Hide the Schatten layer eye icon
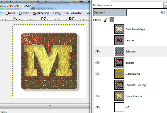Viewport: 167px width, 113px height. pos(97,51)
